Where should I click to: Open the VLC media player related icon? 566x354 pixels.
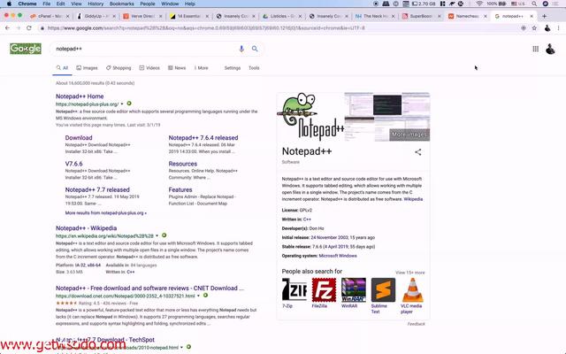pyautogui.click(x=413, y=289)
